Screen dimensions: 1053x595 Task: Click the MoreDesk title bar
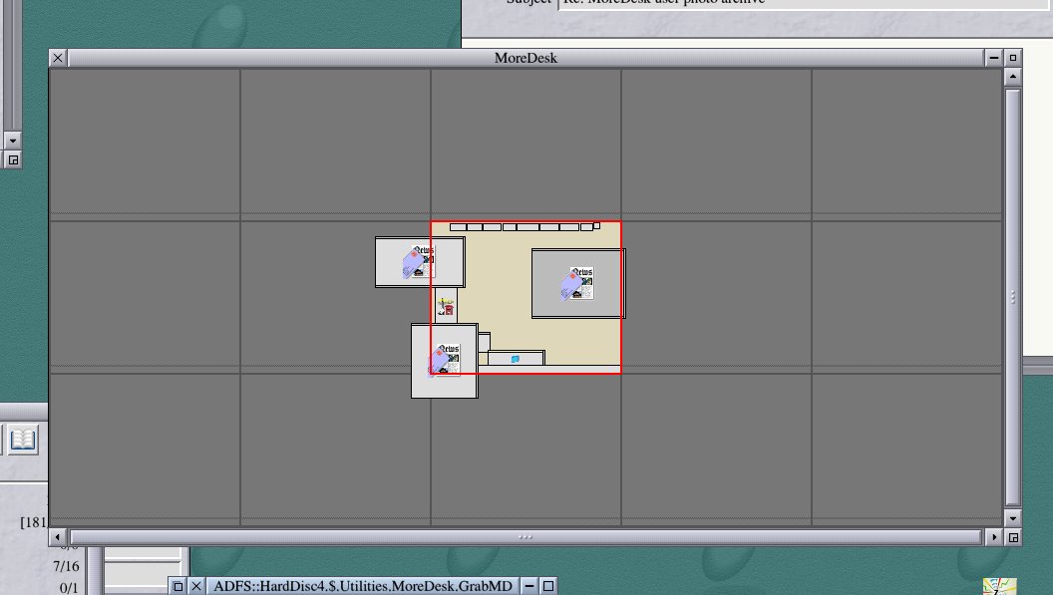[x=526, y=58]
